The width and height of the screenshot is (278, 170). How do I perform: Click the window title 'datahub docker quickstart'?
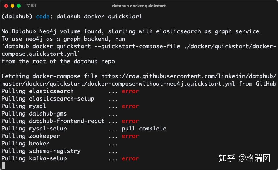(x=139, y=6)
